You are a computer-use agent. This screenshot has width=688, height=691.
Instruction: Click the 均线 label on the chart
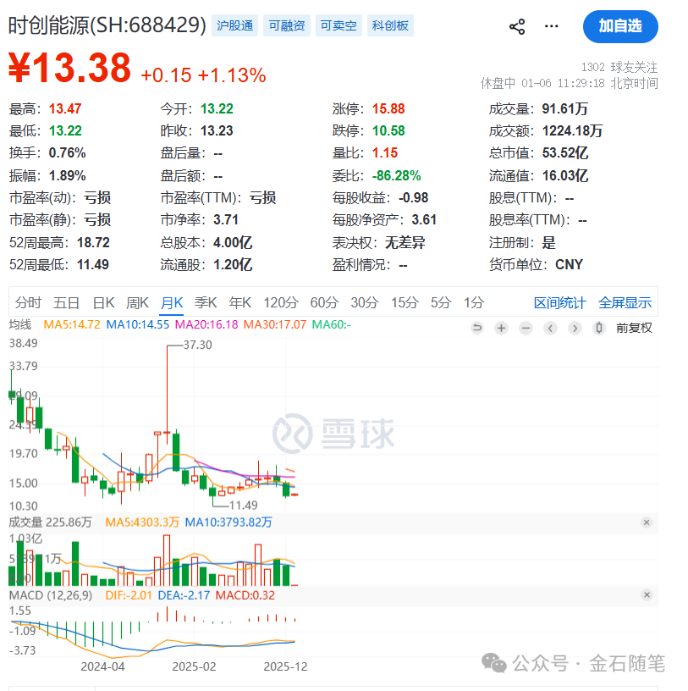pos(20,325)
